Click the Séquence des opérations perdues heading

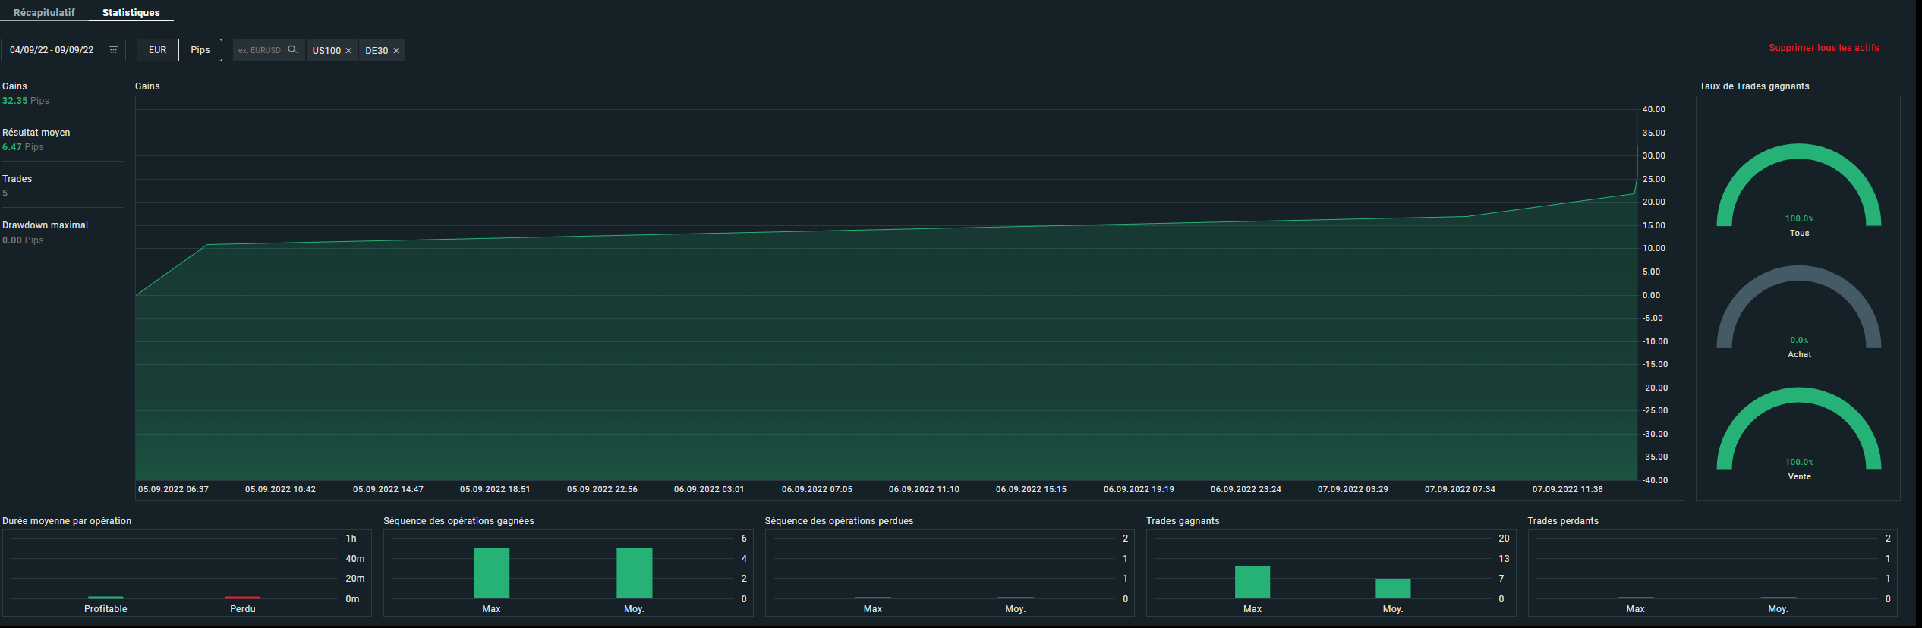pos(839,521)
